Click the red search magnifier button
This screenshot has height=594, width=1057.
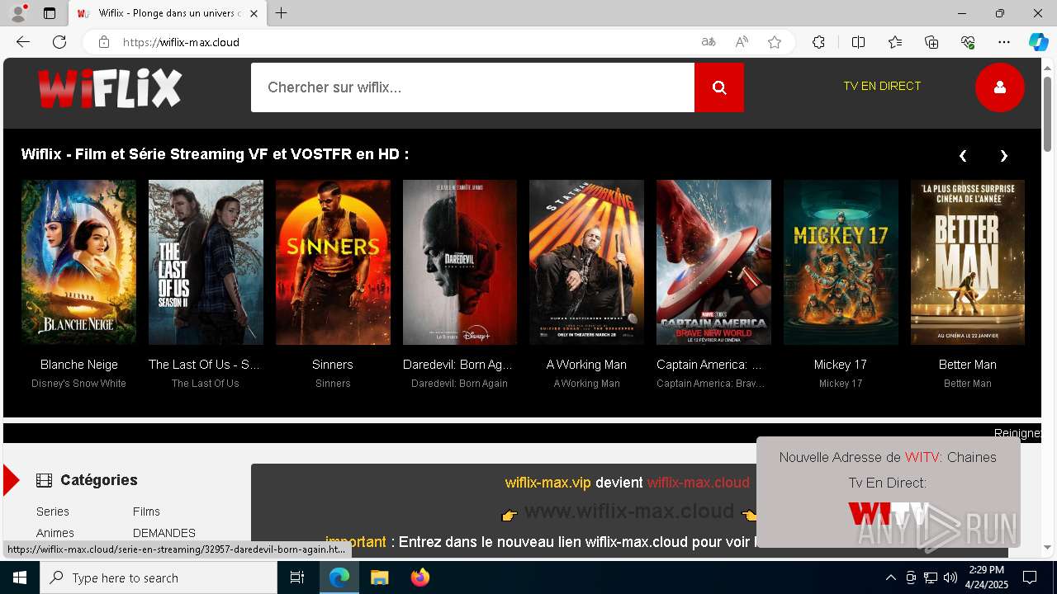[719, 87]
